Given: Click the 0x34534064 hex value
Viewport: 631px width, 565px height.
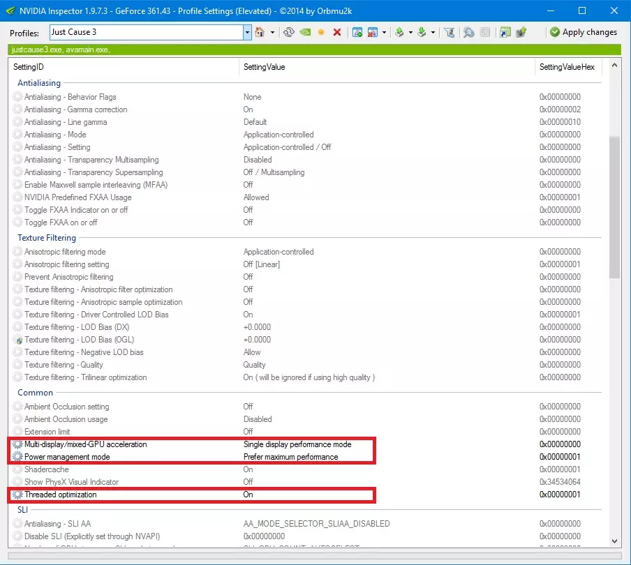Looking at the screenshot, I should click(x=560, y=482).
